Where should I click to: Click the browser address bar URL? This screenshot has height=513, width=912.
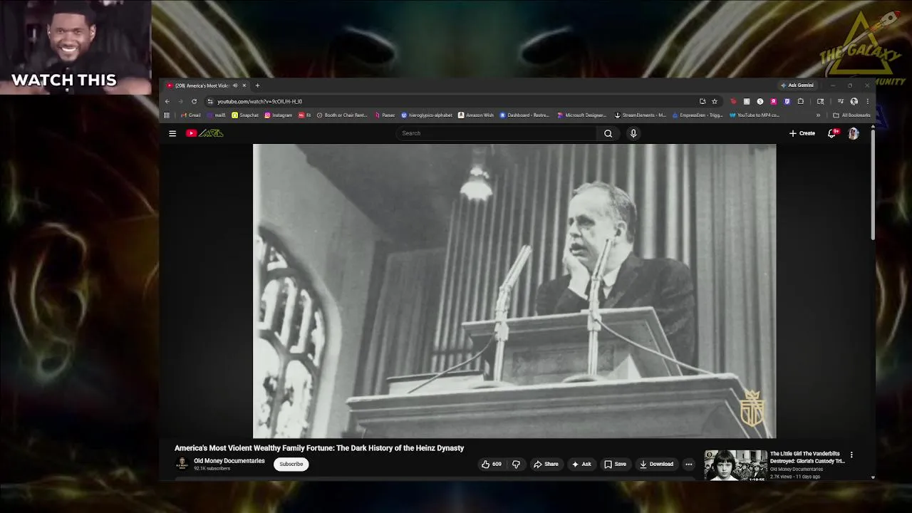tap(259, 101)
